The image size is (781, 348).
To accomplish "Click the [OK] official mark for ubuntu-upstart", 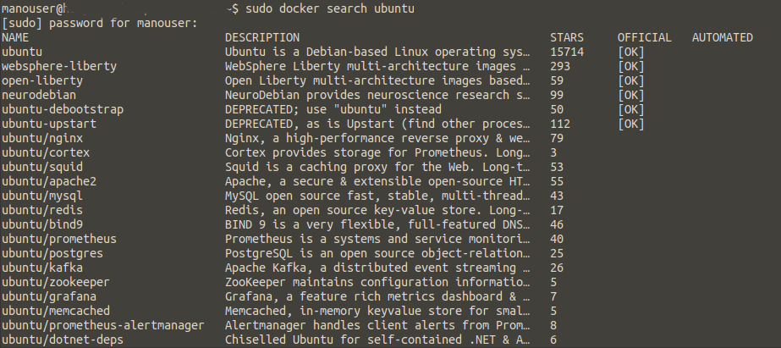I will tap(631, 124).
